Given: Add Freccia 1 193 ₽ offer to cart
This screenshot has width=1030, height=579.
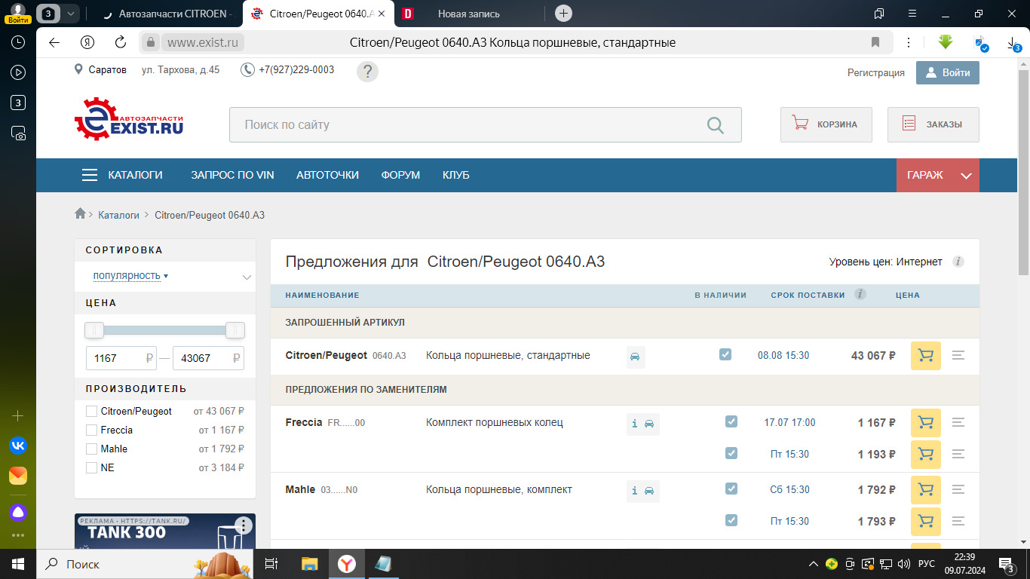Looking at the screenshot, I should click(x=926, y=455).
